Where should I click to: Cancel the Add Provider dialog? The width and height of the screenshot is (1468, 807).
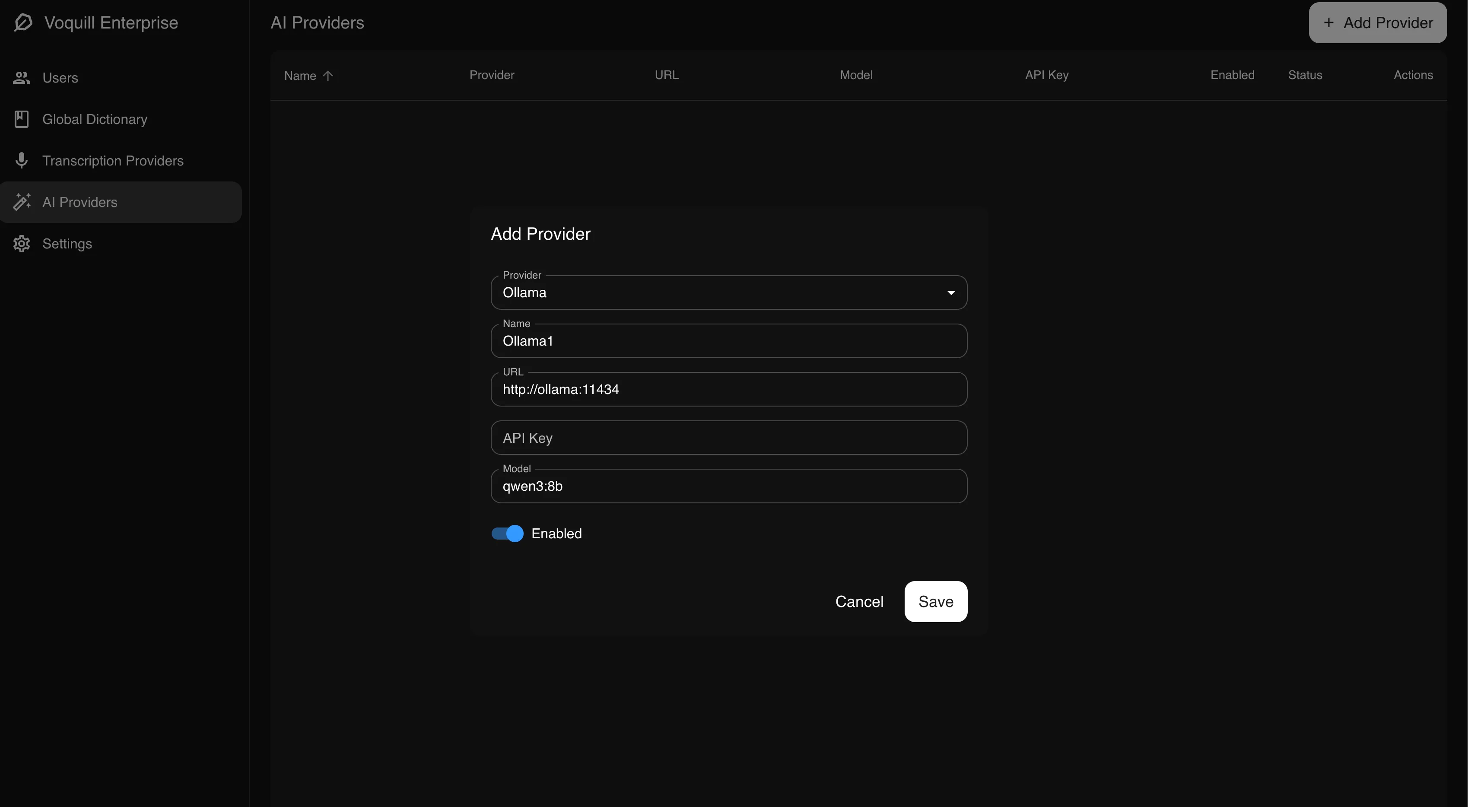[859, 601]
